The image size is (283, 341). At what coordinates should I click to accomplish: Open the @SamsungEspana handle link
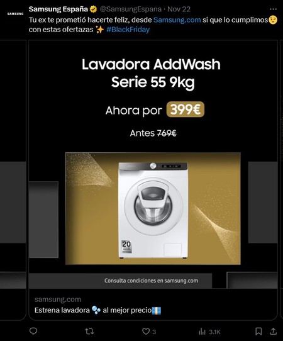click(x=130, y=9)
